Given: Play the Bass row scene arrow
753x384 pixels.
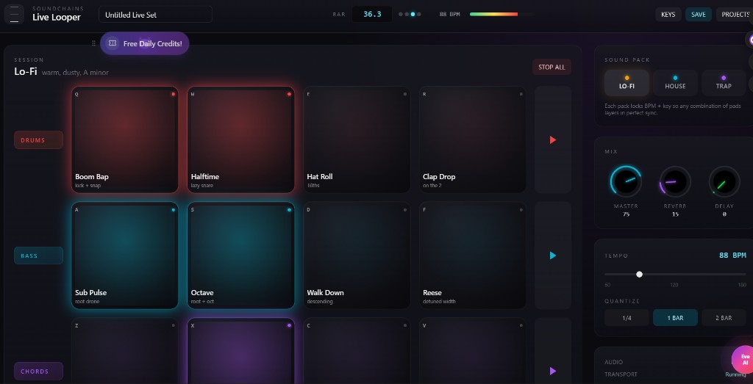Looking at the screenshot, I should click(x=553, y=256).
